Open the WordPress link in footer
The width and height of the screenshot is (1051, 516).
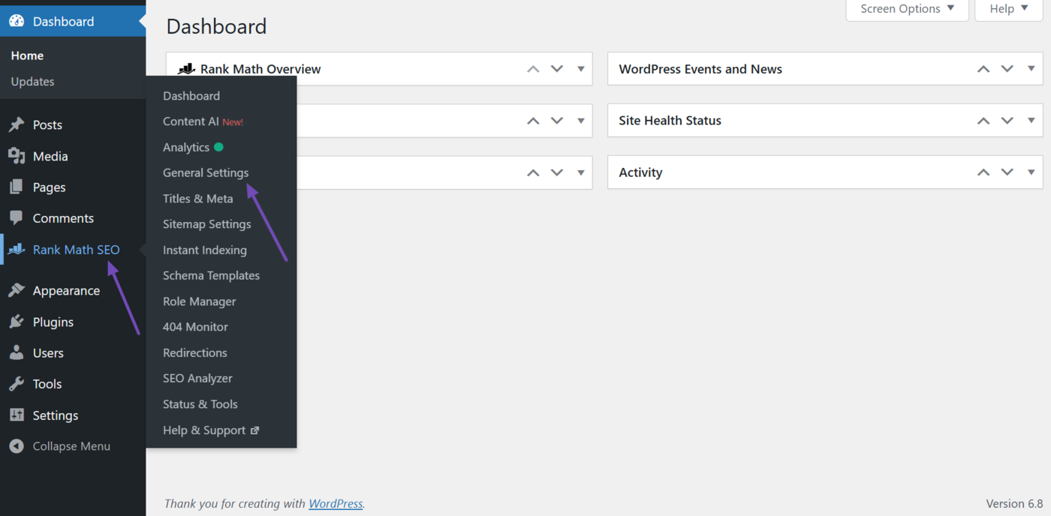click(x=336, y=504)
